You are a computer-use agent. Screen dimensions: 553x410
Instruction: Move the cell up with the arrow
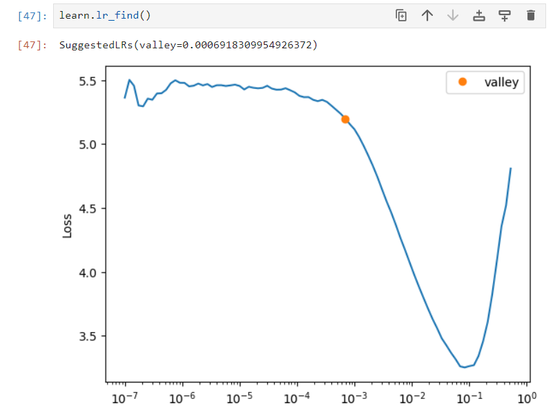click(x=427, y=15)
